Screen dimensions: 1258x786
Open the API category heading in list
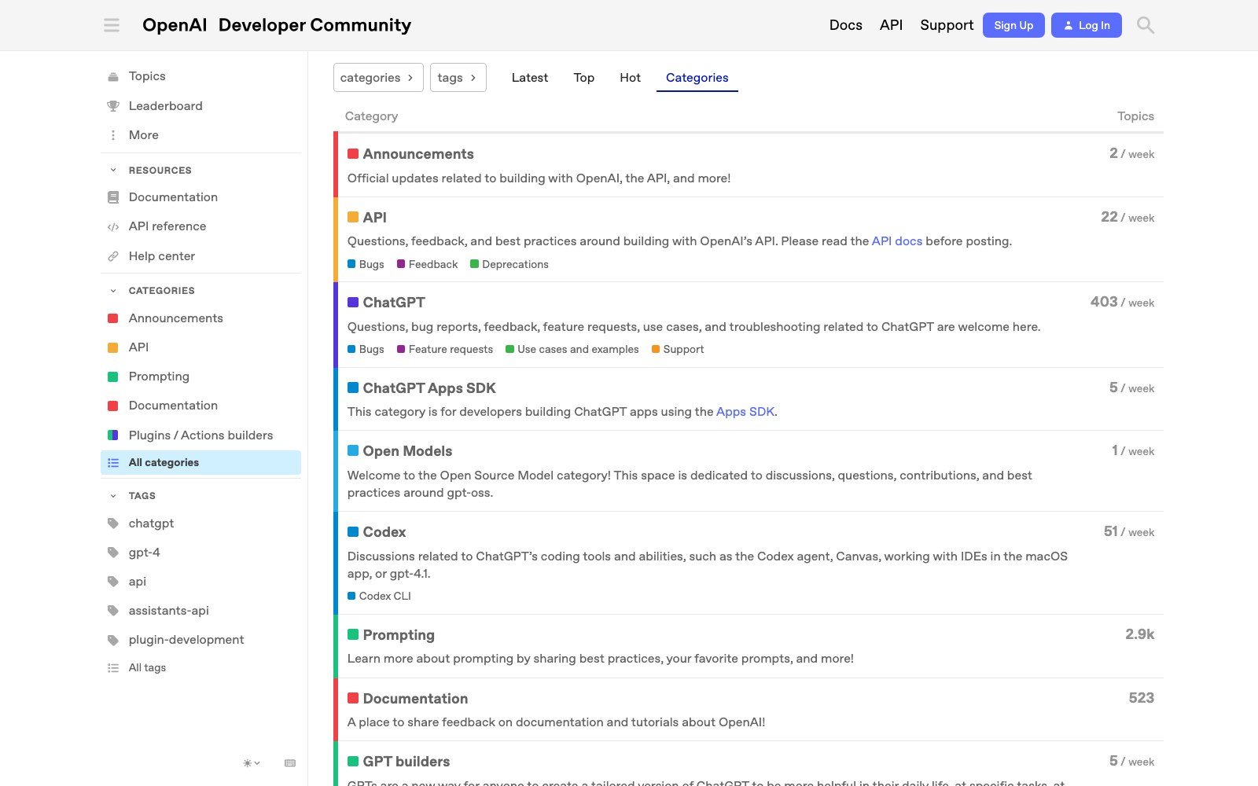[x=374, y=218]
